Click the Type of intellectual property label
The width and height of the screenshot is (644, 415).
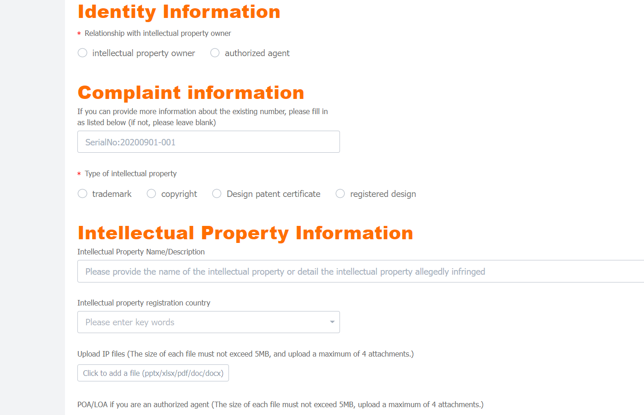click(131, 173)
